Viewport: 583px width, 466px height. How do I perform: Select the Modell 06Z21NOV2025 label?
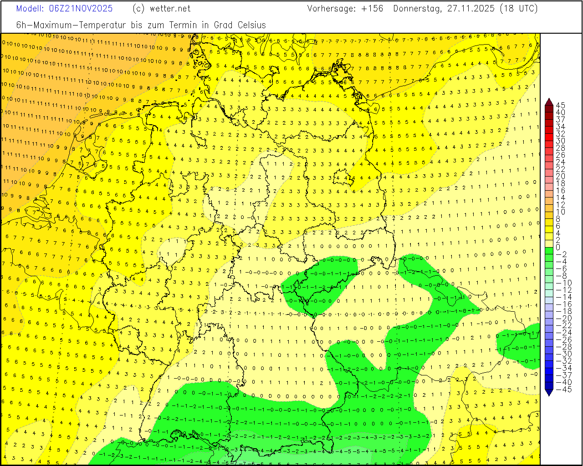click(x=64, y=9)
